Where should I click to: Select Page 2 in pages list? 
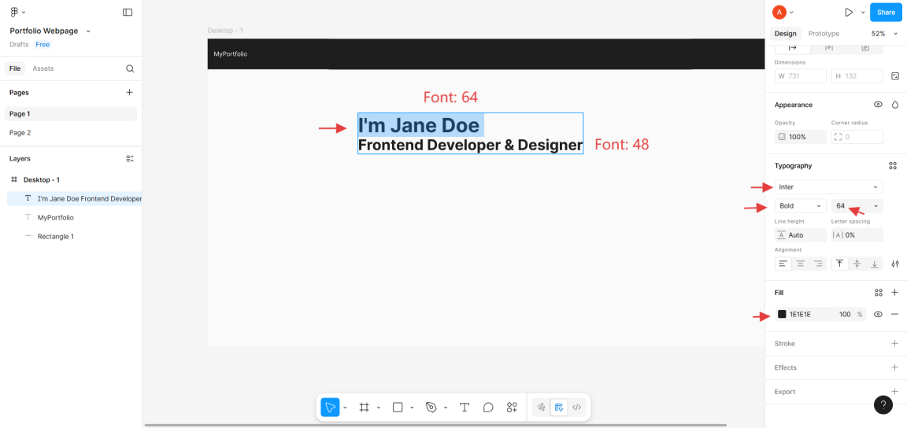click(20, 133)
